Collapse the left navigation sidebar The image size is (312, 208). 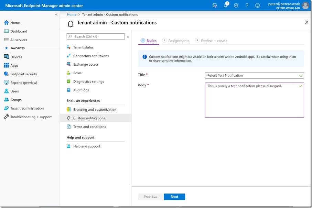point(56,14)
